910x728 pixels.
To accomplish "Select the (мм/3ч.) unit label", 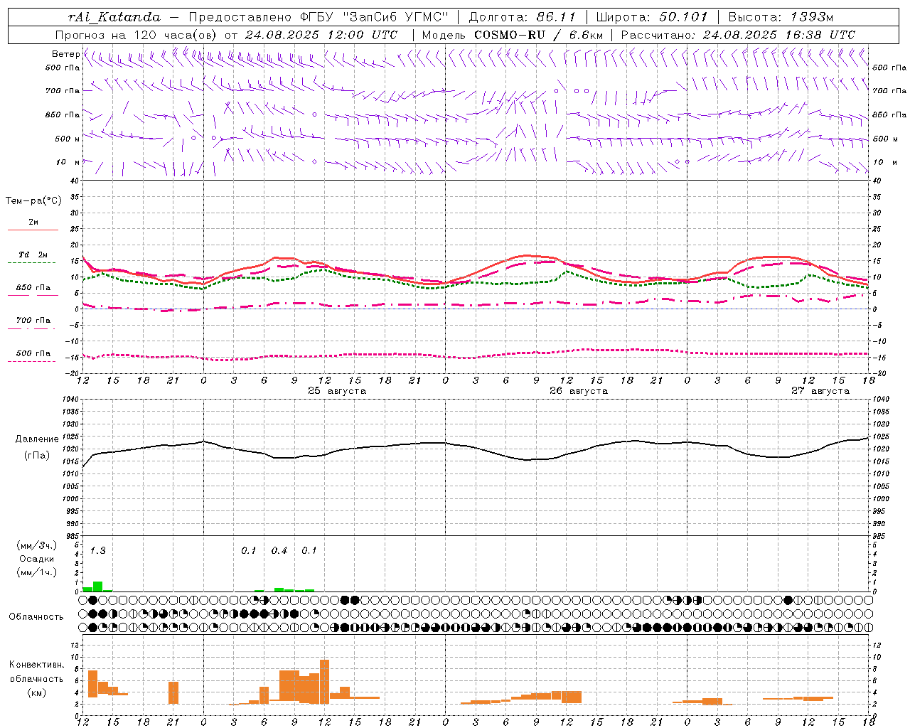I will (36, 546).
